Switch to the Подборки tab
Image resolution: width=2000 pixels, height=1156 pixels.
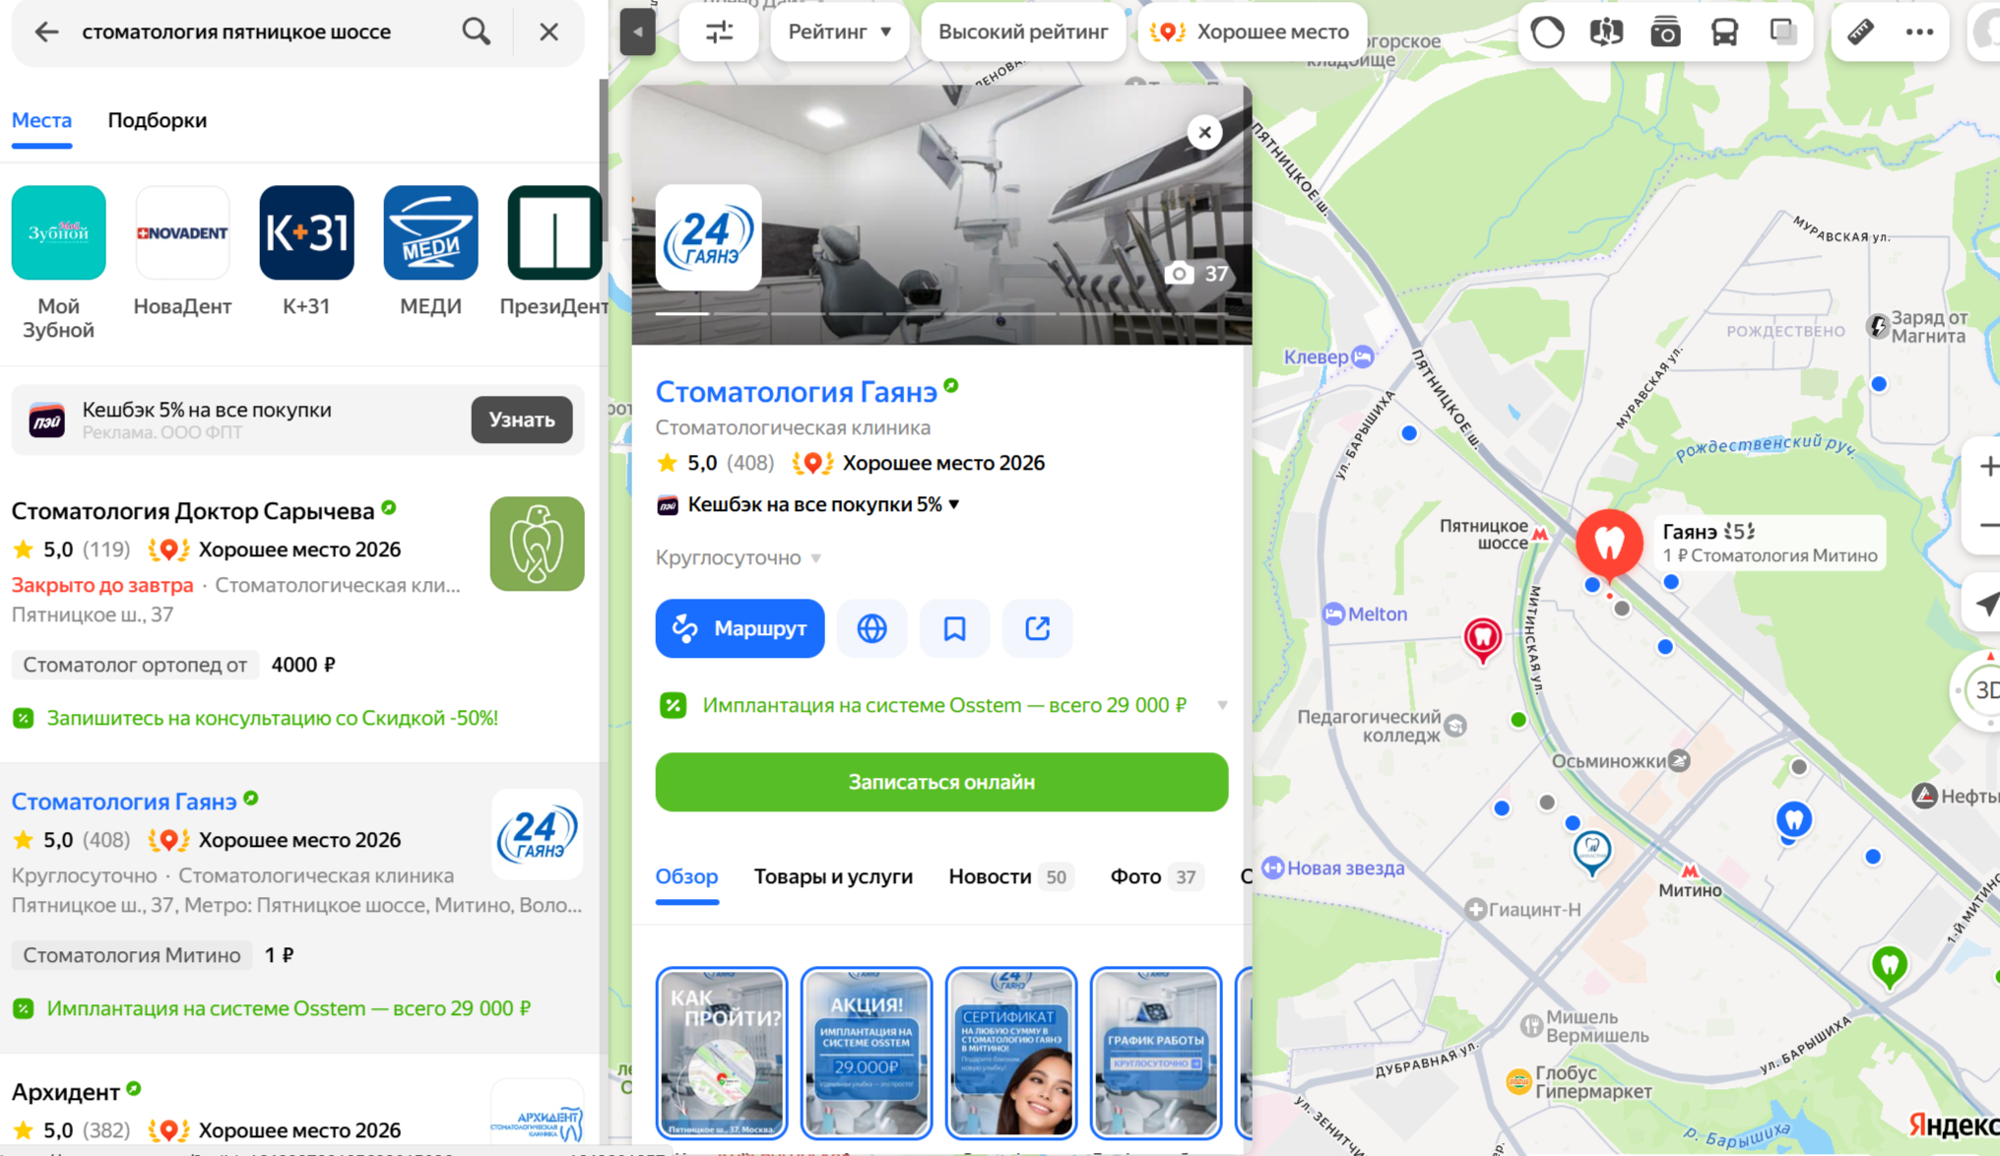tap(157, 120)
